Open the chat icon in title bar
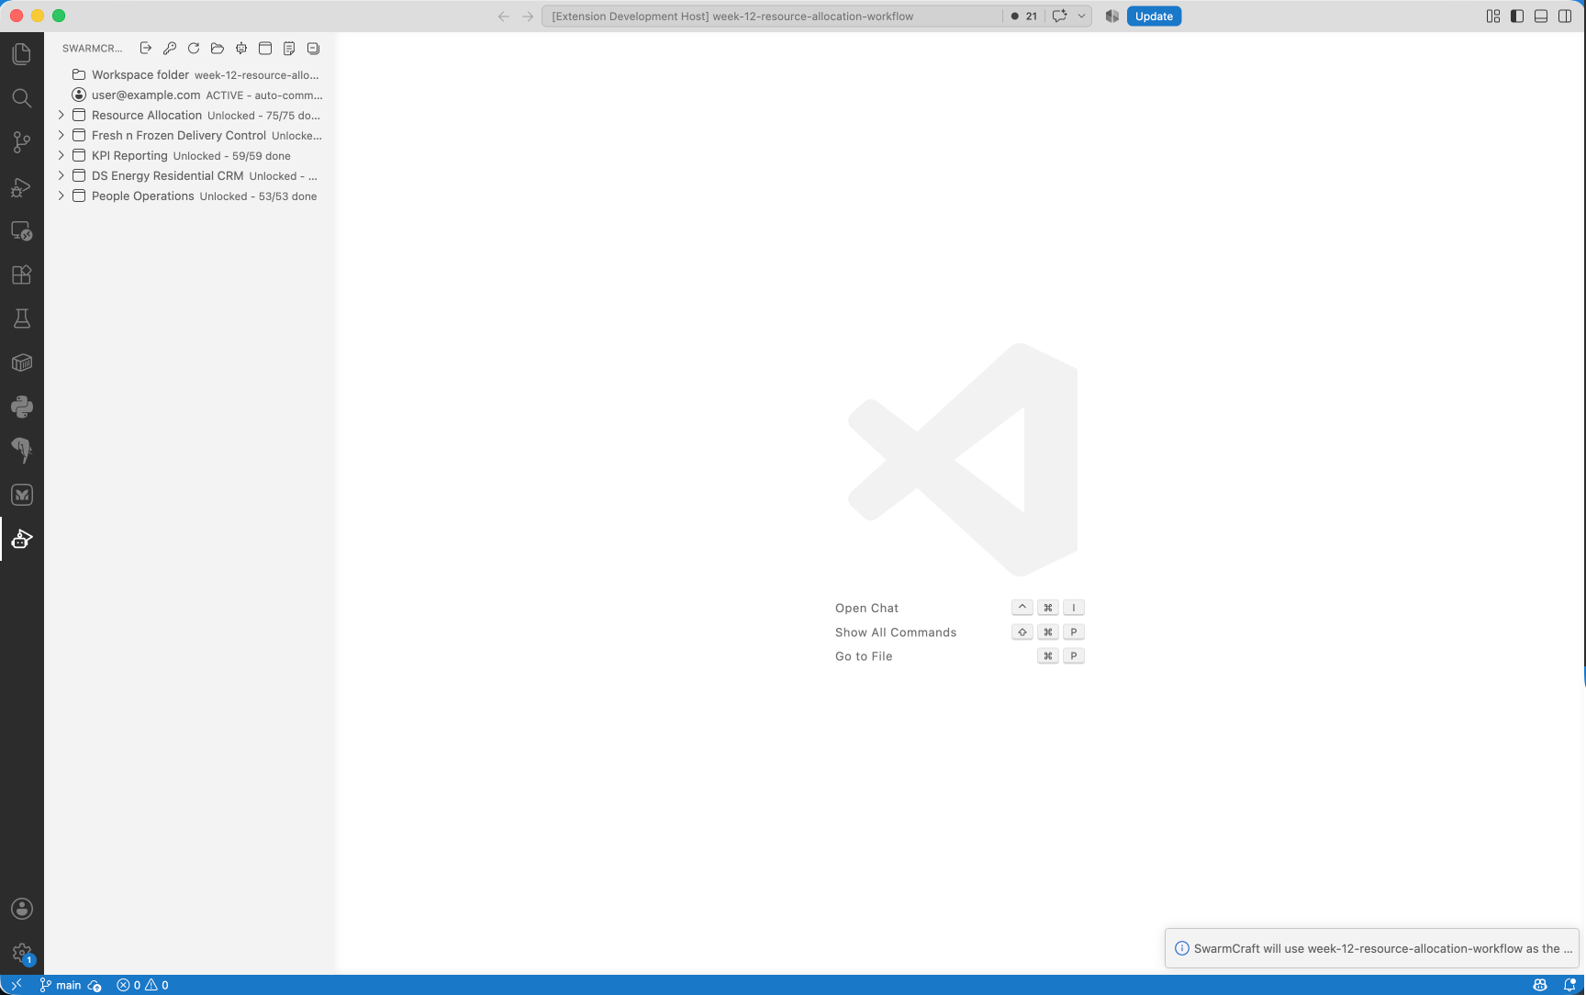1586x995 pixels. [x=1059, y=16]
